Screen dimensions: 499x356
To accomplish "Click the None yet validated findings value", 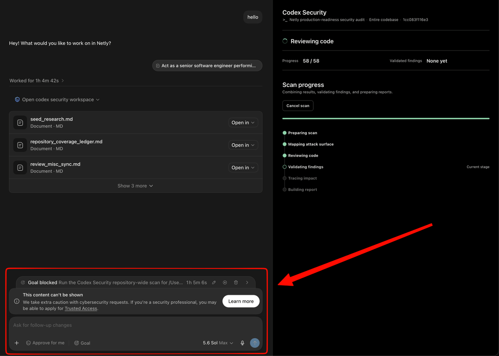I will click(437, 61).
